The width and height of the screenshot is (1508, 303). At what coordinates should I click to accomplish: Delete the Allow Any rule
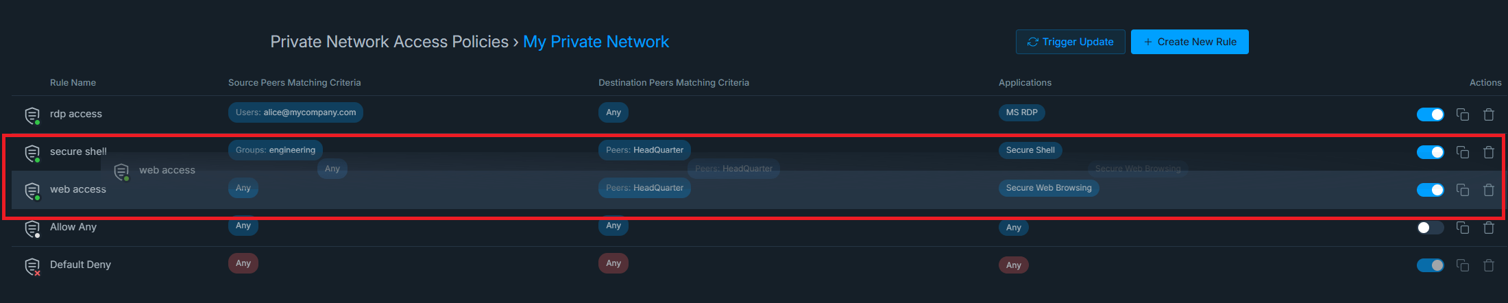point(1488,228)
